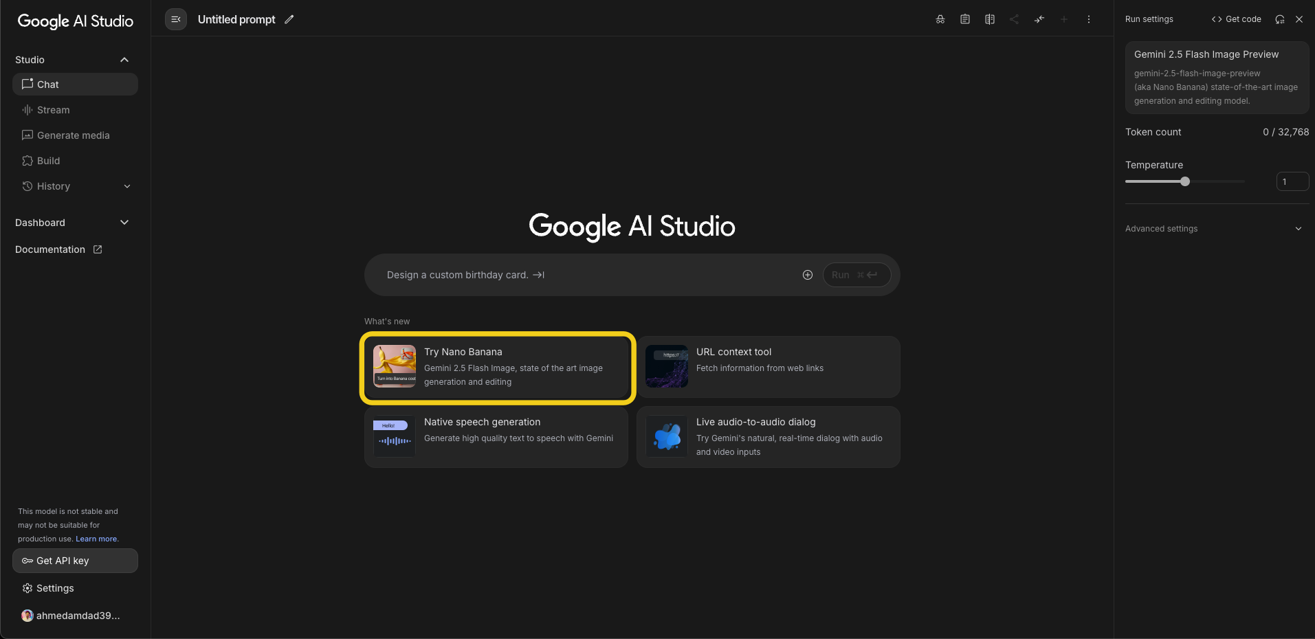
Task: Click the user avatar icon
Action: click(27, 616)
